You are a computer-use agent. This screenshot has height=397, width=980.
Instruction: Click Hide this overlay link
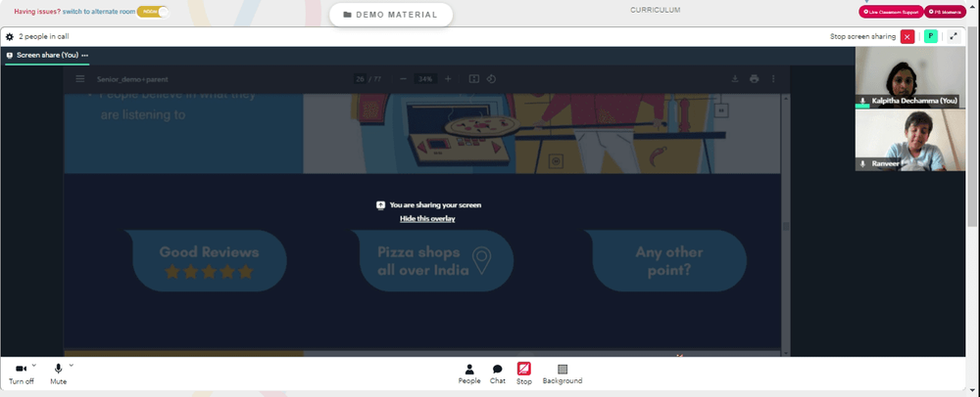click(427, 219)
